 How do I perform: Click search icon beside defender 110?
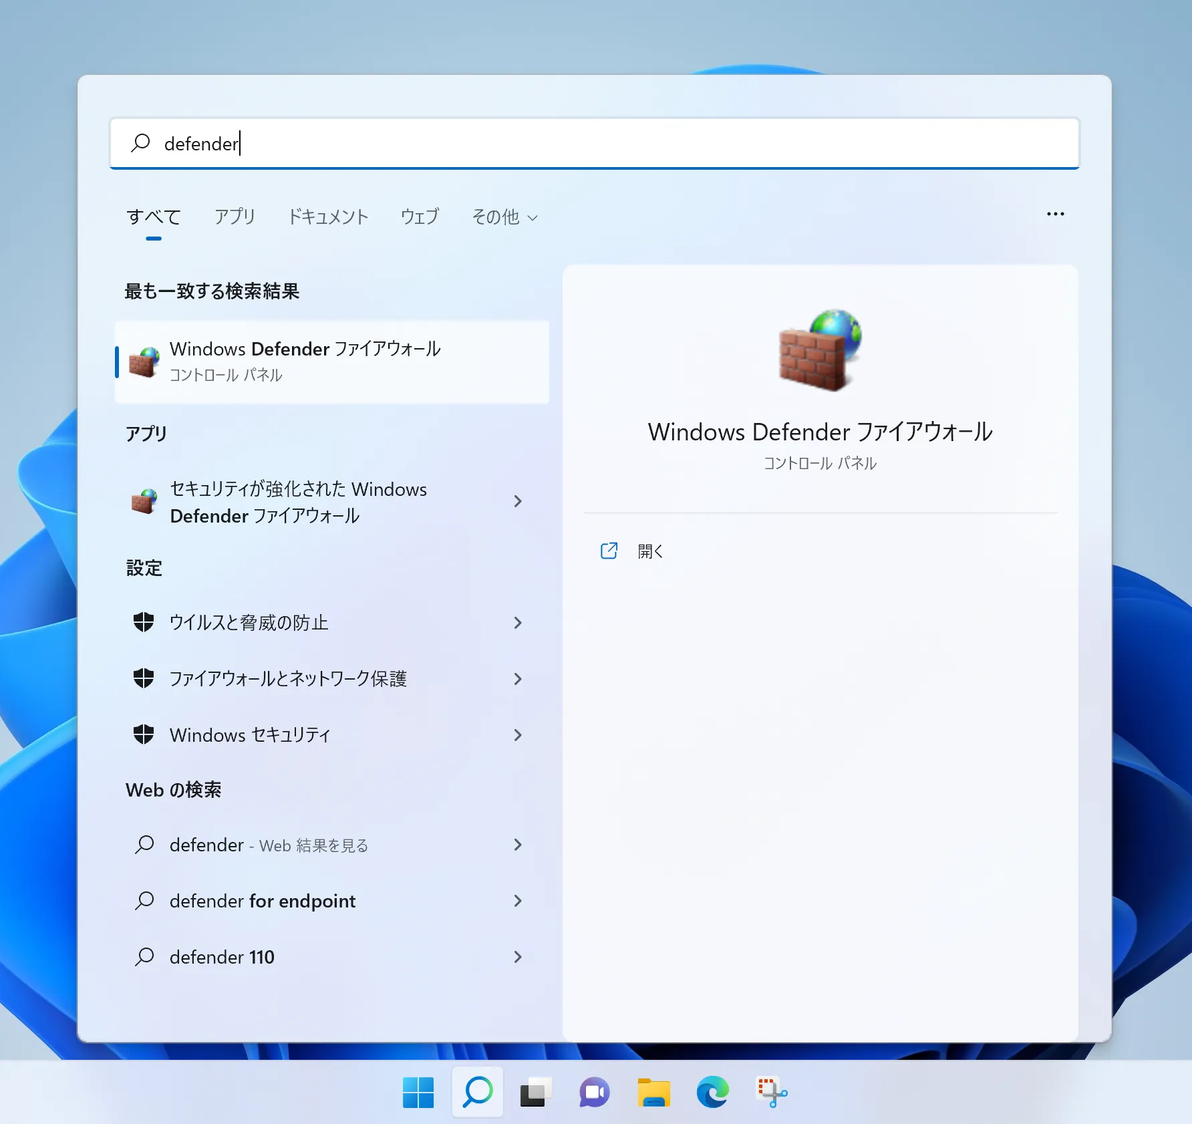pyautogui.click(x=144, y=957)
